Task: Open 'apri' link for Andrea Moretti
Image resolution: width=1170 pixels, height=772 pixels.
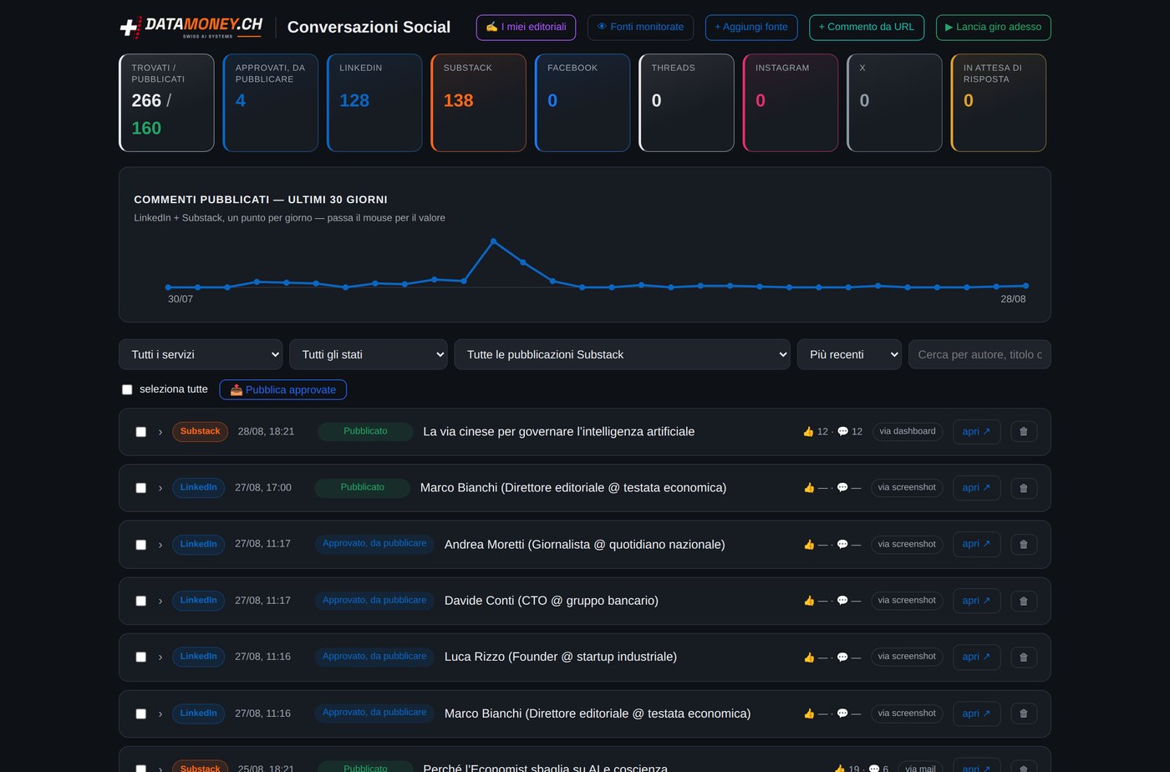Action: (976, 545)
